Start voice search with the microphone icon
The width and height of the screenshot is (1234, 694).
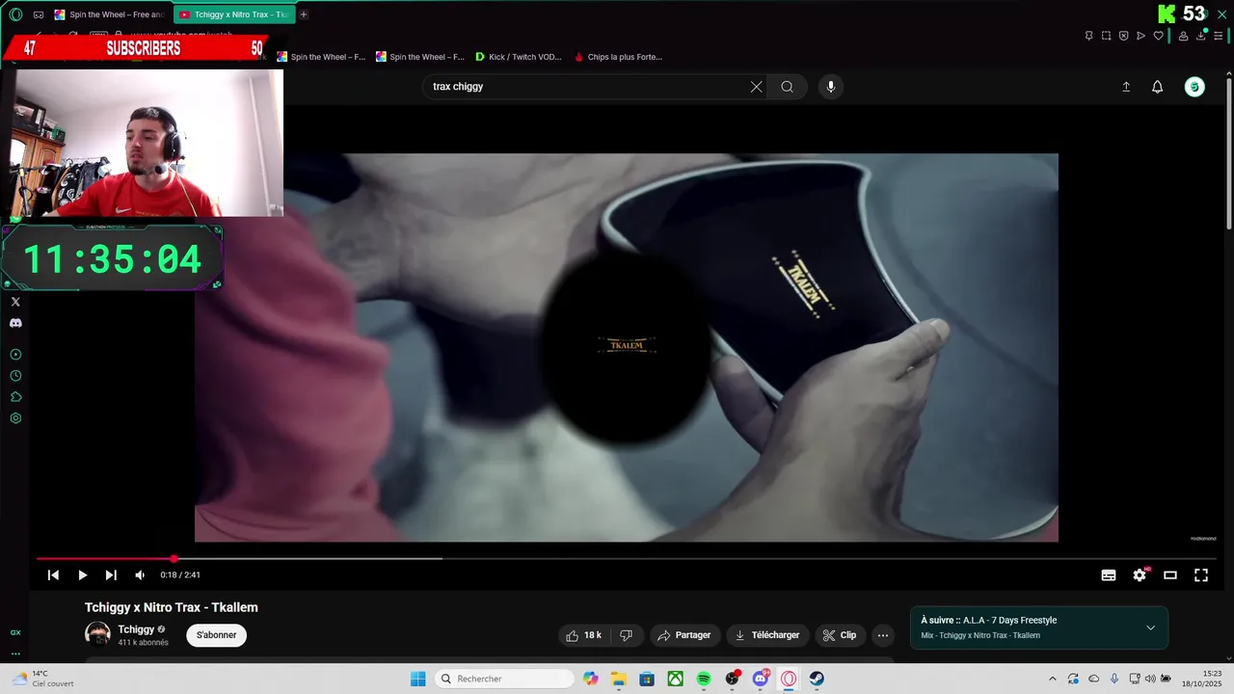(831, 87)
